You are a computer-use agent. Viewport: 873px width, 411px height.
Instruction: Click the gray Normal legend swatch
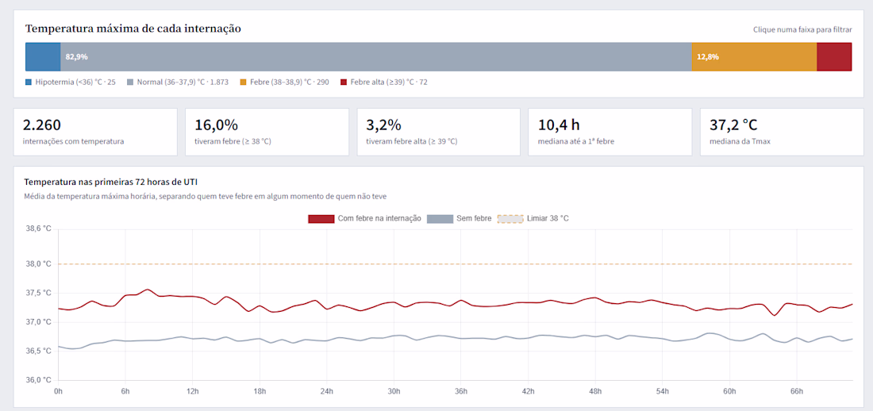130,83
